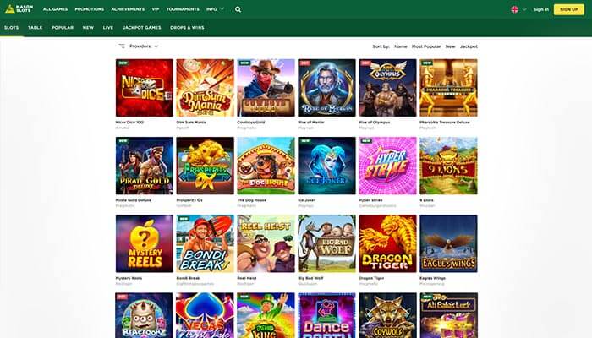Open Prosperity Ox game thumbnail
The image size is (592, 338).
pos(205,166)
